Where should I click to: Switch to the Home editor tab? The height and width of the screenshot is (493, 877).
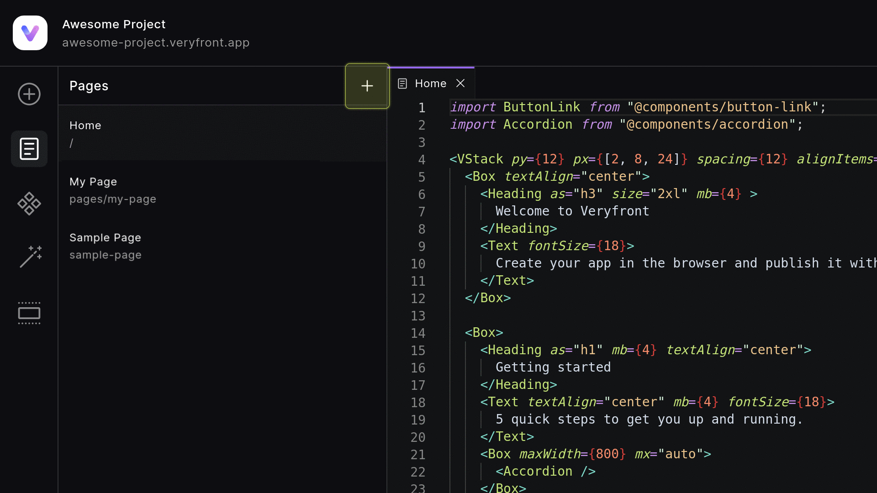click(x=431, y=83)
